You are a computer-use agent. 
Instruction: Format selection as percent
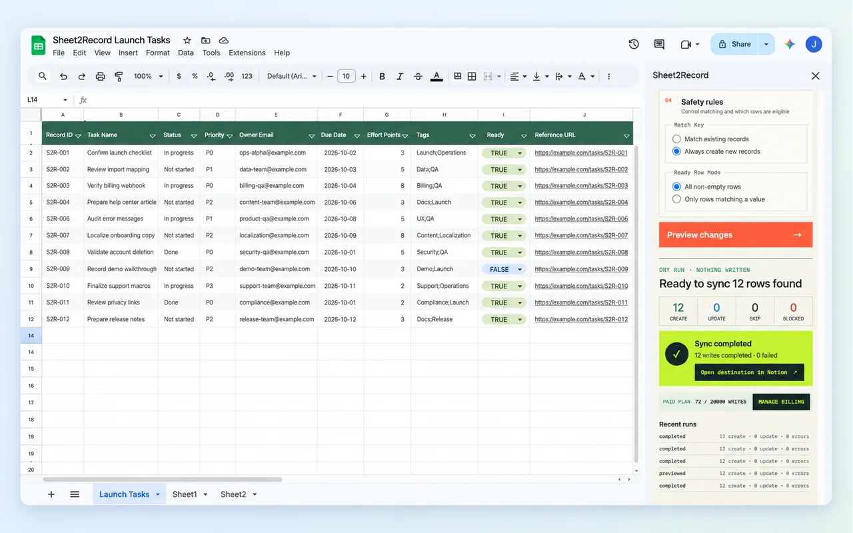pos(195,76)
